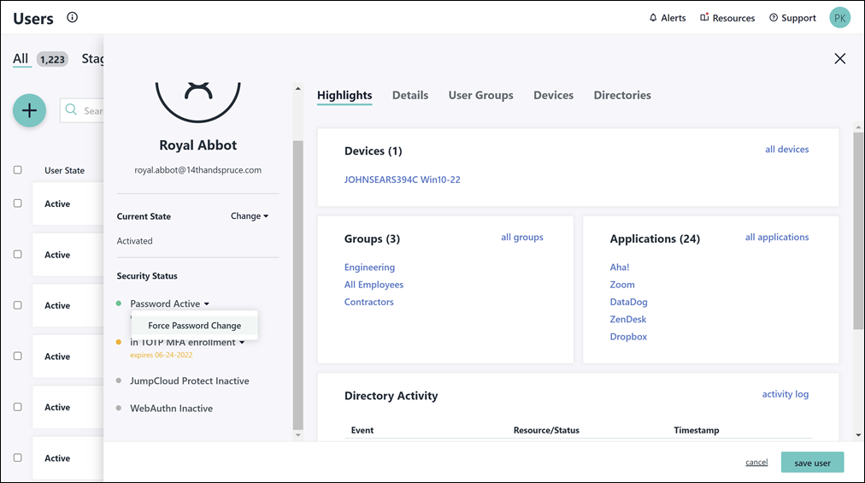The width and height of the screenshot is (865, 483).
Task: Open Alerts bell in top bar
Action: [x=667, y=18]
